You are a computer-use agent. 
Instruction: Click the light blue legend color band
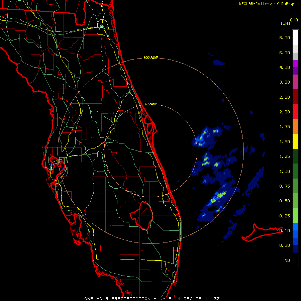point(295,227)
